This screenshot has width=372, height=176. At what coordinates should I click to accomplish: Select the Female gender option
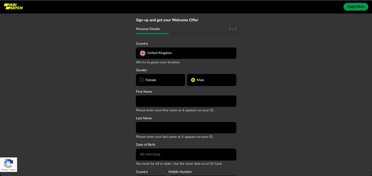coord(160,80)
